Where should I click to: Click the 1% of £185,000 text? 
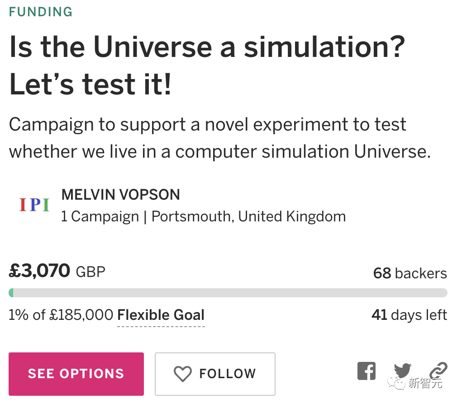(x=61, y=315)
